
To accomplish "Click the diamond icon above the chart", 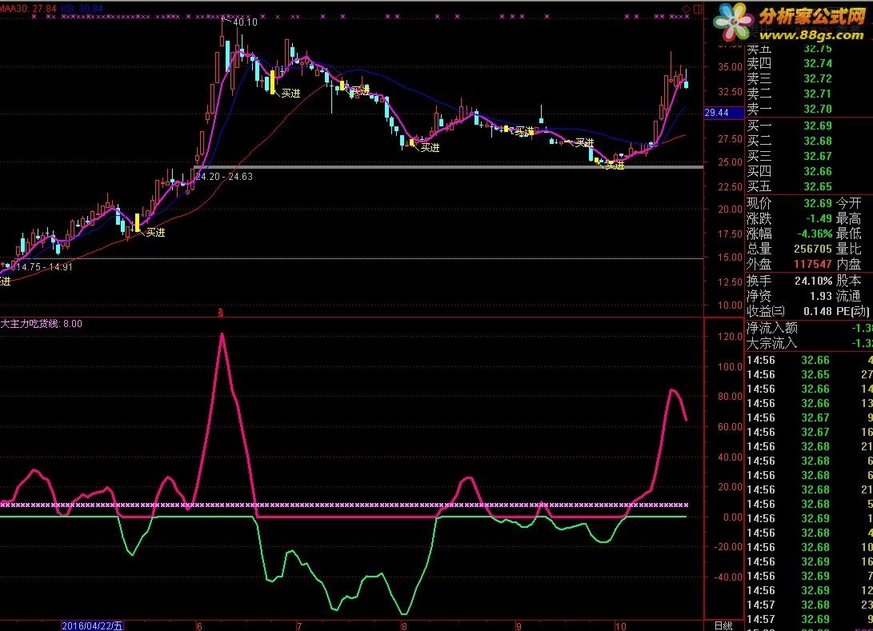I will 687,9.
